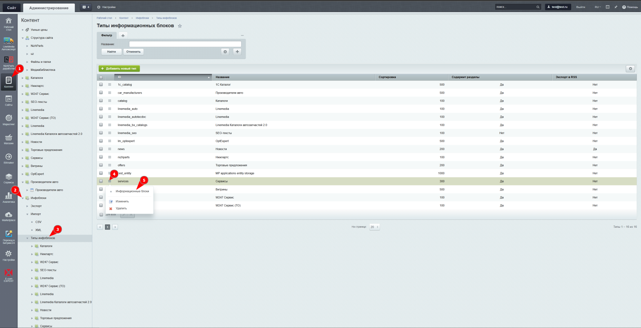This screenshot has width=641, height=328.
Task: Toggle select-all checkbox in table header
Action: pos(101,77)
